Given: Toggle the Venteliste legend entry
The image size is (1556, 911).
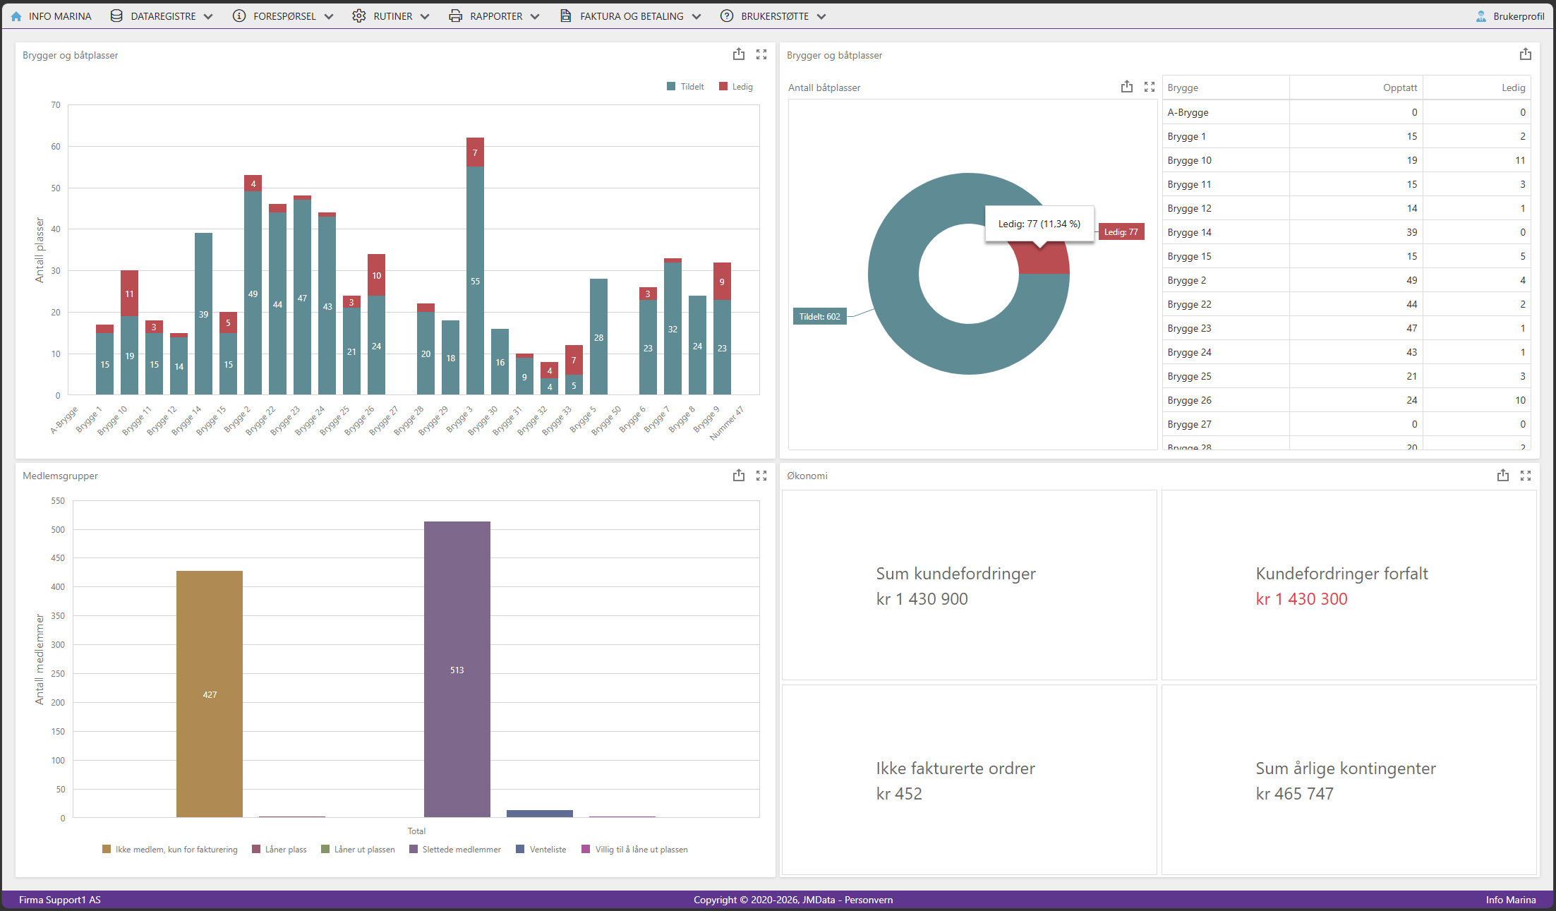Looking at the screenshot, I should click(x=541, y=850).
